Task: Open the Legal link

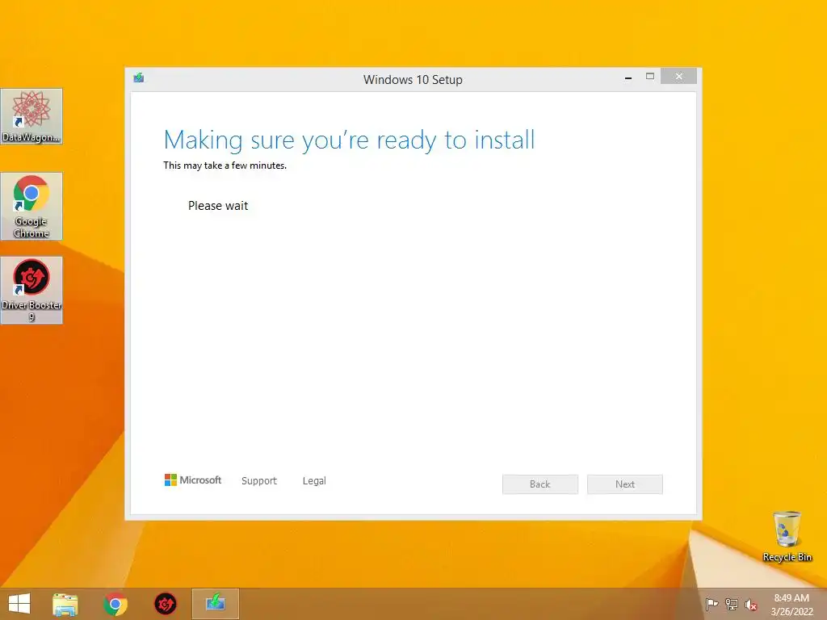Action: pos(314,481)
